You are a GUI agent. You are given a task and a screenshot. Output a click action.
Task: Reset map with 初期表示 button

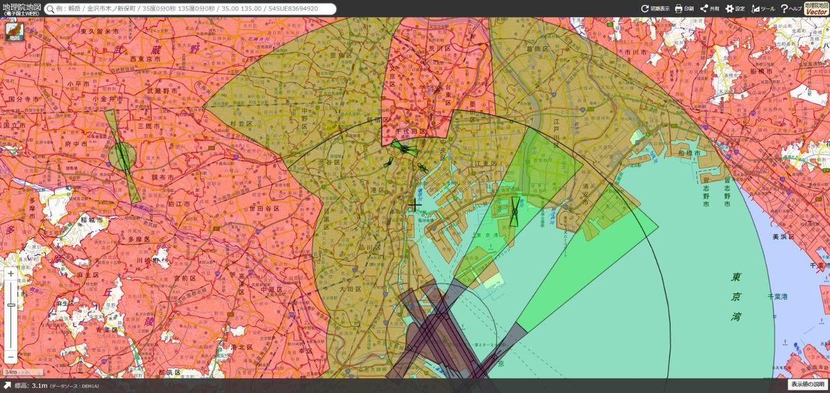tap(655, 9)
